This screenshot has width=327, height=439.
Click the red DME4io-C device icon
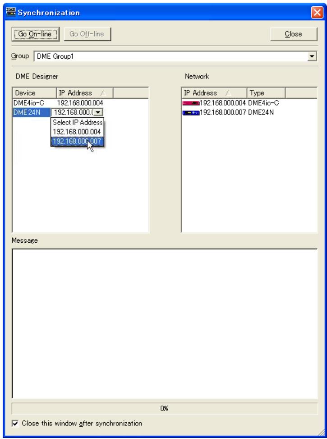tap(191, 103)
